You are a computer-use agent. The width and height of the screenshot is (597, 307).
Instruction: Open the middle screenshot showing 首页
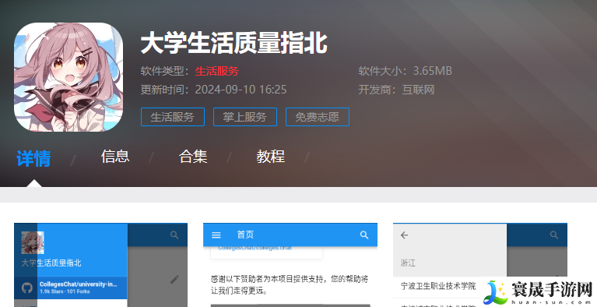(290, 265)
